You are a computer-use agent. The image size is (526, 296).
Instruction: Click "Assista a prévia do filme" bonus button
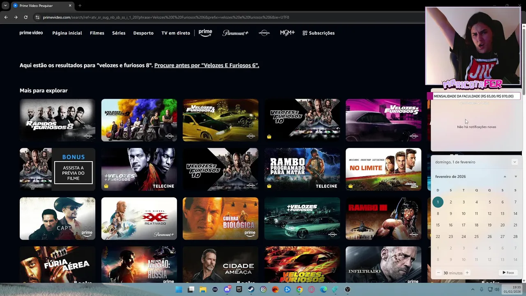[73, 173]
